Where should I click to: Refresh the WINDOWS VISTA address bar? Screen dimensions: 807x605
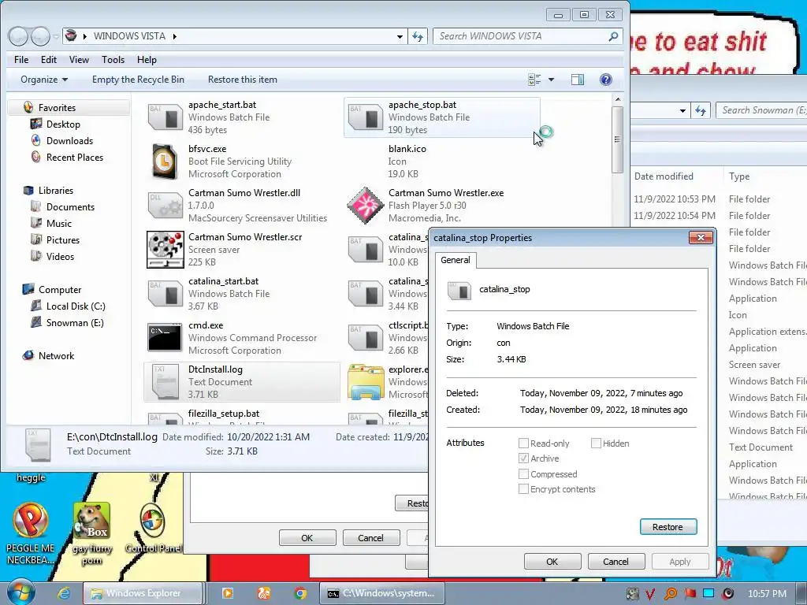coord(418,36)
